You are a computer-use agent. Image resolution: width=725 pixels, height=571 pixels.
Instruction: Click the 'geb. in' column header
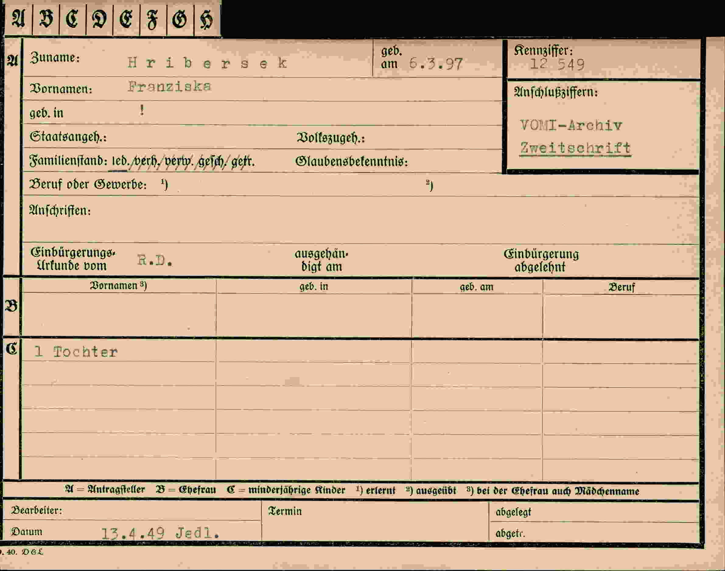313,286
